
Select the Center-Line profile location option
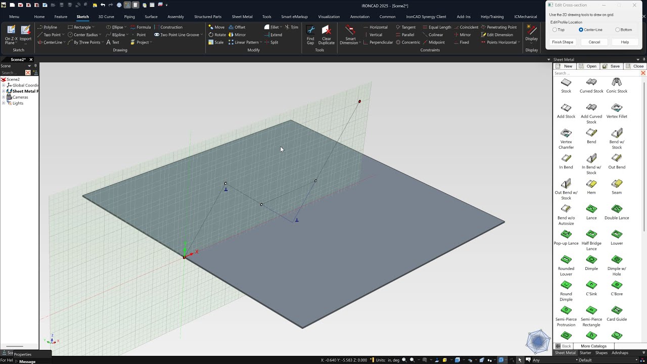coord(590,30)
